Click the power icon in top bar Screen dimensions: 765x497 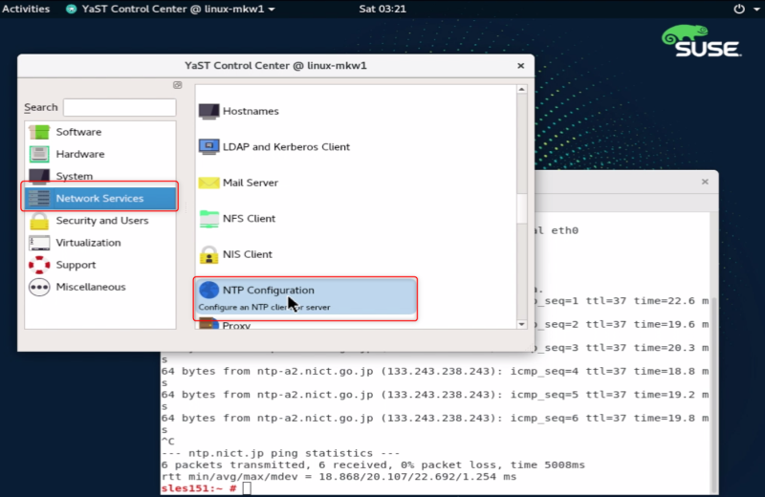[x=739, y=9]
